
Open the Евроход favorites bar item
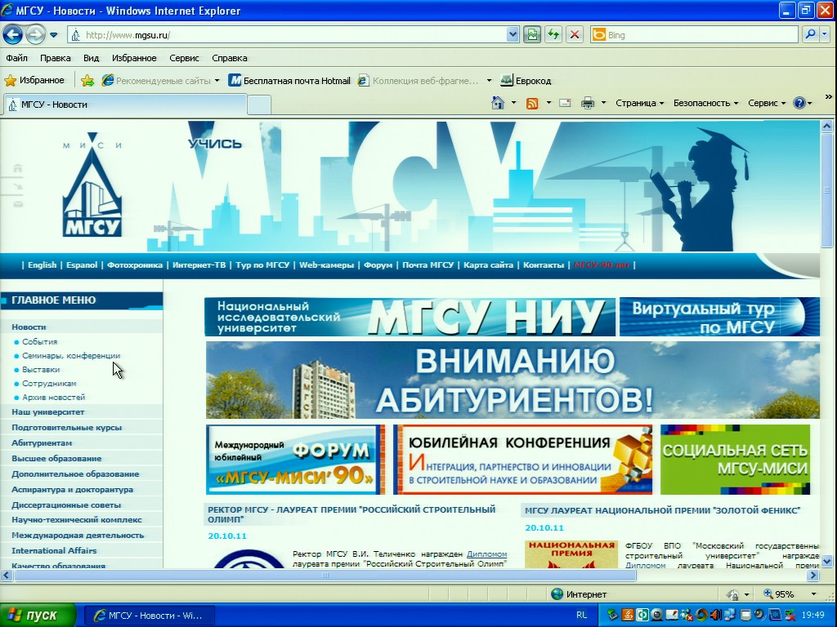coord(526,81)
